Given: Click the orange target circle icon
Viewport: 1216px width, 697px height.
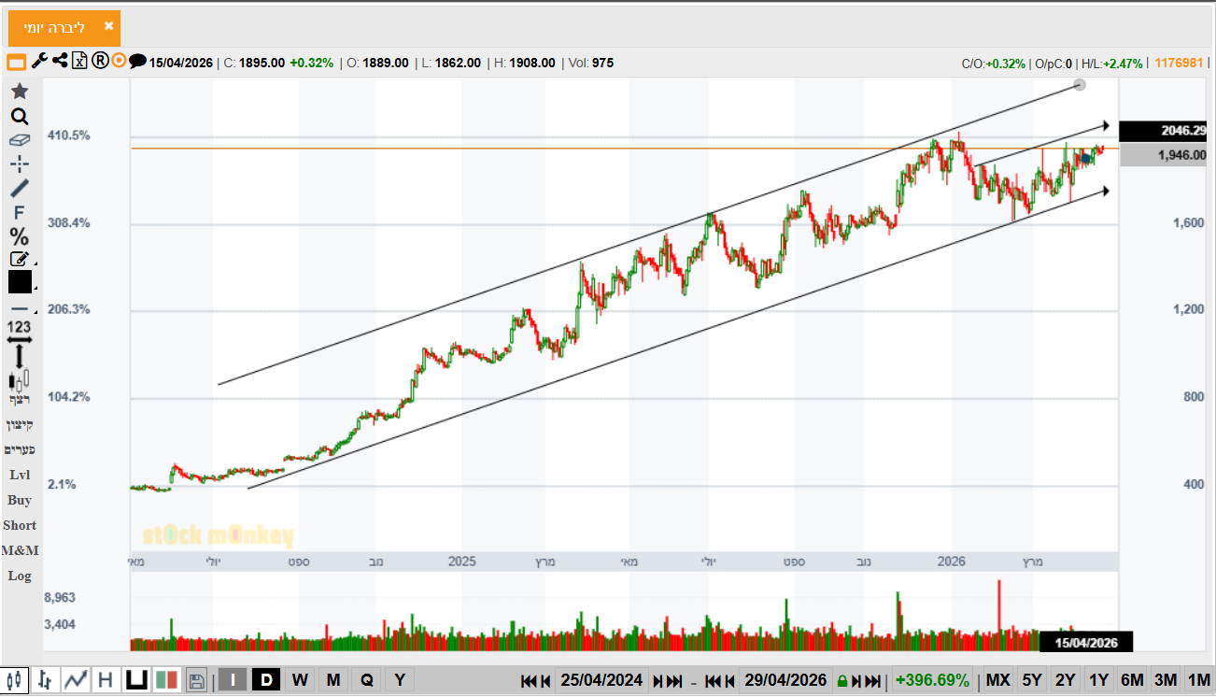Looking at the screenshot, I should (x=119, y=62).
